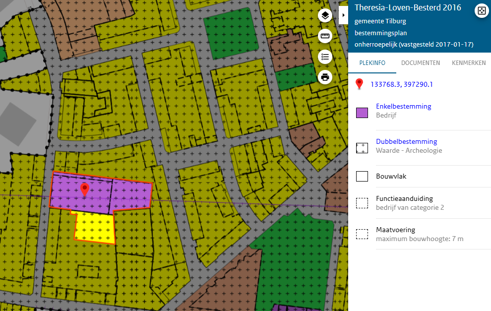The width and height of the screenshot is (491, 311).
Task: Click the 'bestemmingsplan' text
Action: pos(381,33)
